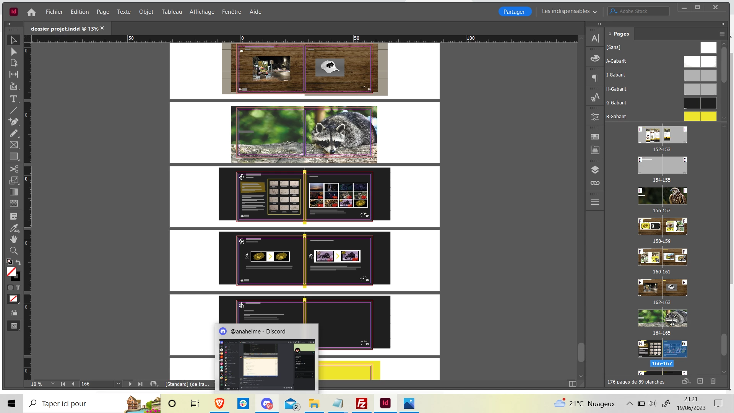Open the Links panel icon
The width and height of the screenshot is (734, 413).
pos(595,183)
